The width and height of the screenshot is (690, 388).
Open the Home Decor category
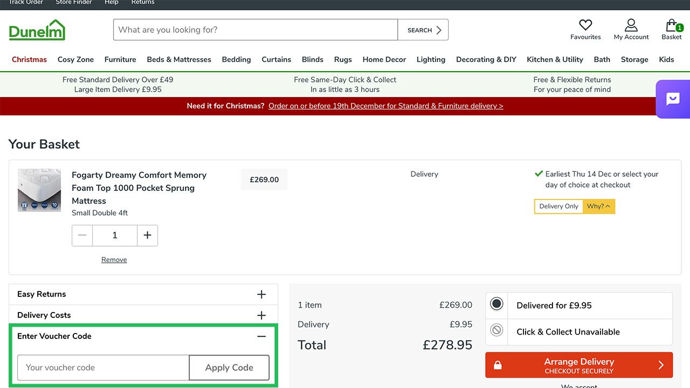[x=384, y=60]
